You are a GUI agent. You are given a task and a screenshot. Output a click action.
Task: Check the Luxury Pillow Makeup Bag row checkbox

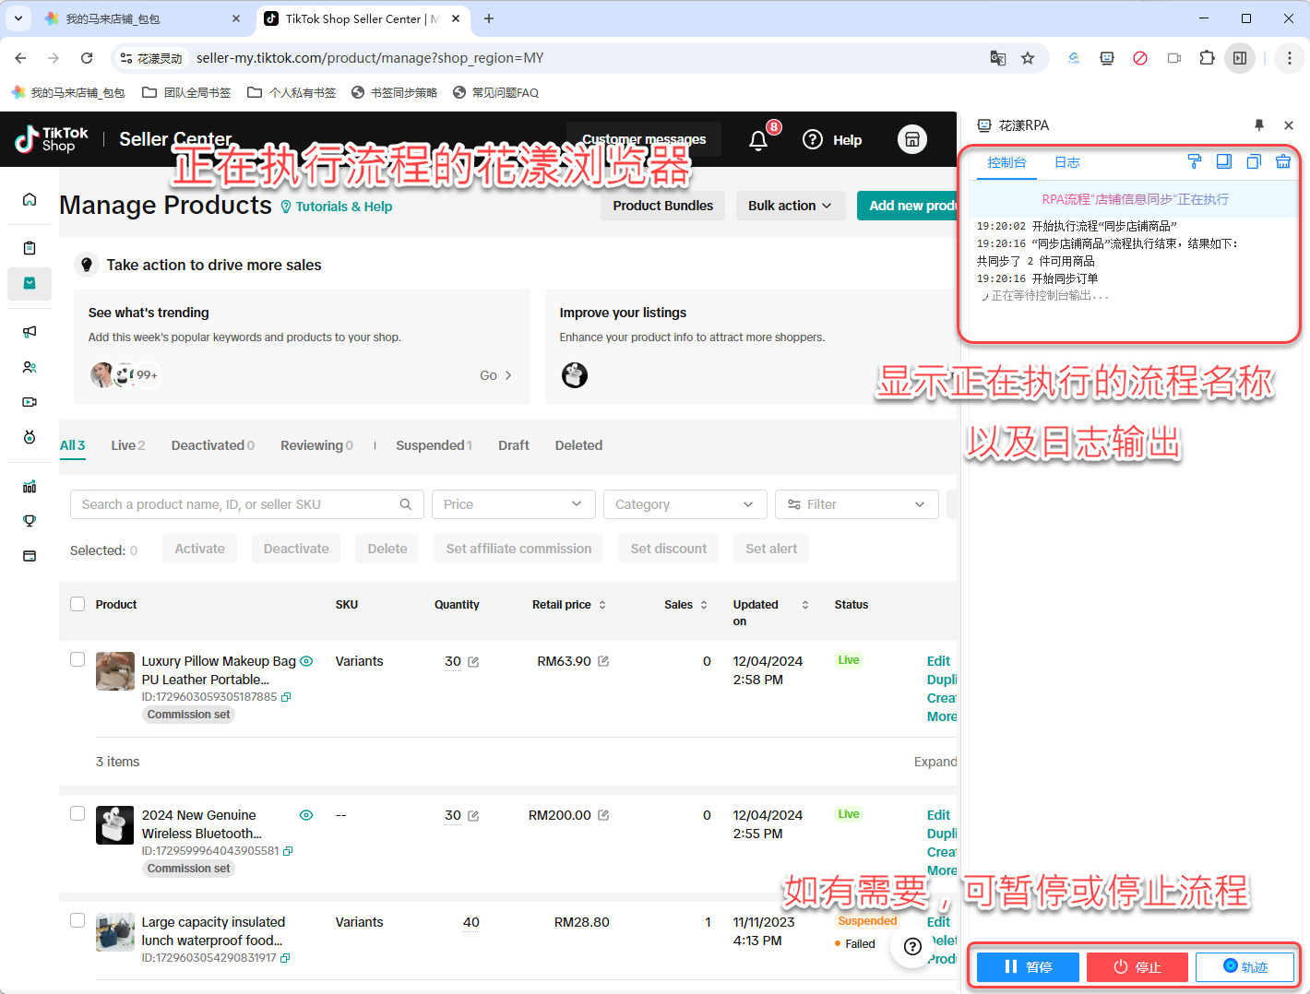pyautogui.click(x=77, y=659)
